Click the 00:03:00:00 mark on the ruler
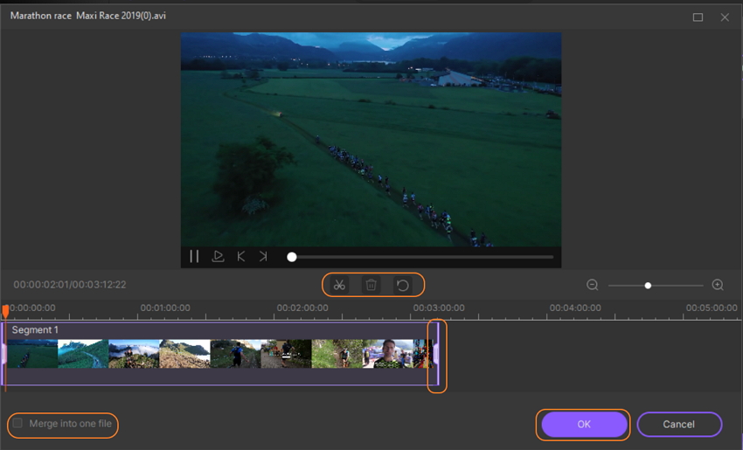743x450 pixels. coord(439,308)
